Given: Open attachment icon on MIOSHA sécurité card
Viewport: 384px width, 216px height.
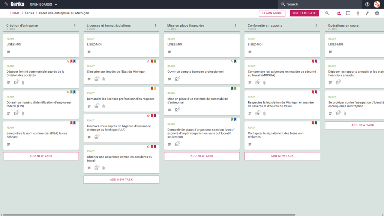Looking at the screenshot, I should [264, 83].
